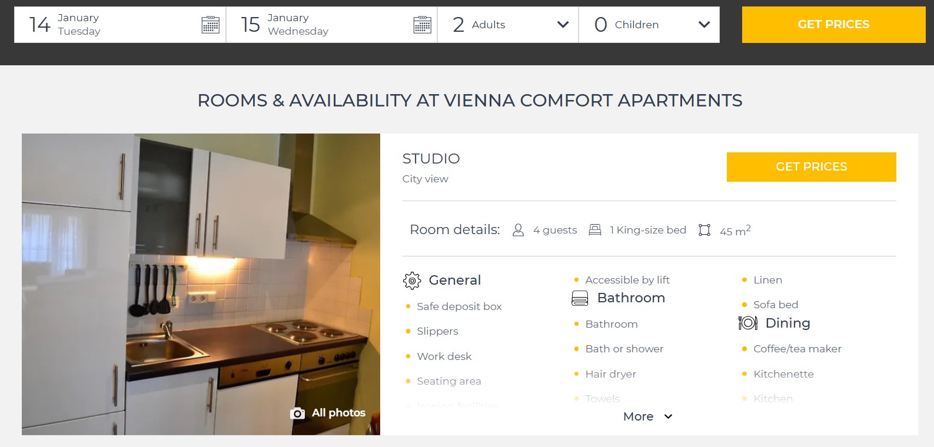
Task: Click the 1 King-size bed detail text
Action: click(x=648, y=230)
